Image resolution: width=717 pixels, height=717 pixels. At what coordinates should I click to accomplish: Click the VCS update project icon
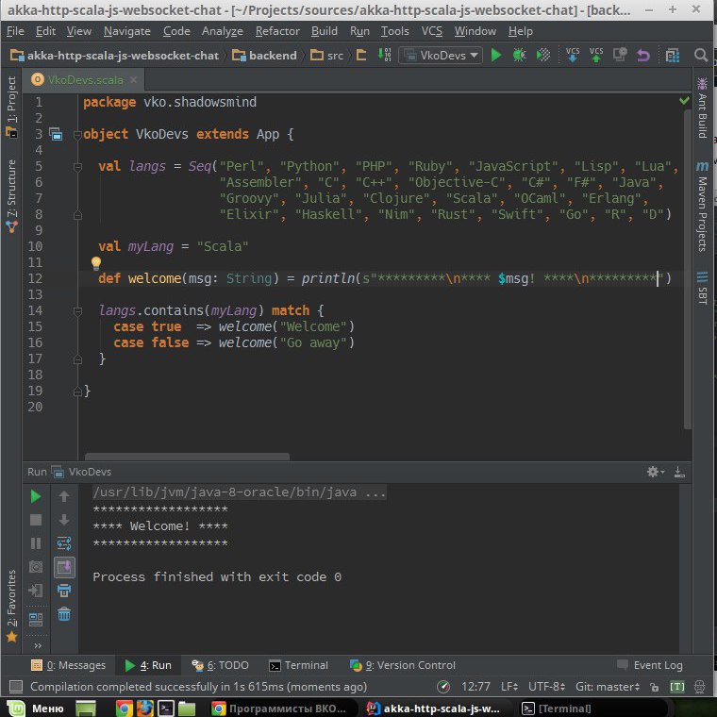(x=573, y=56)
